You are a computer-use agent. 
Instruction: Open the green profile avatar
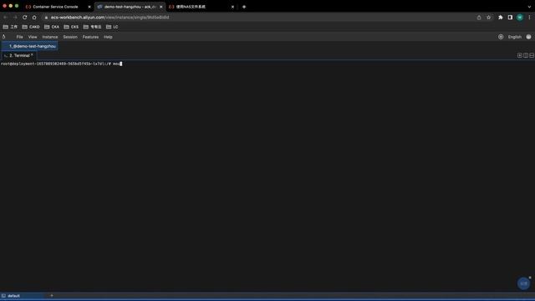520,18
